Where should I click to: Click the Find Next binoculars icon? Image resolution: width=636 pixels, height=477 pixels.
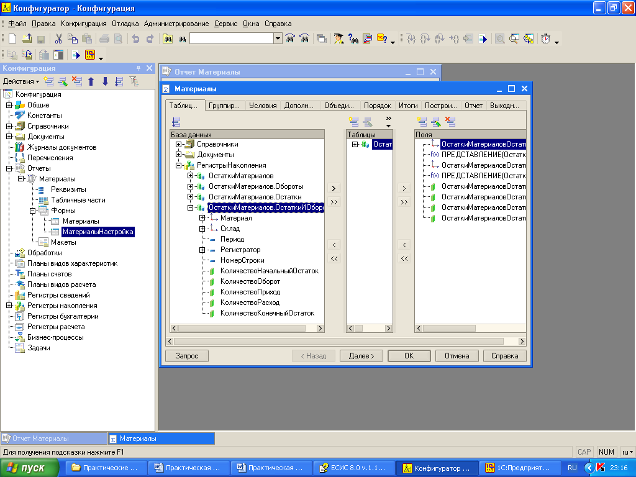290,39
